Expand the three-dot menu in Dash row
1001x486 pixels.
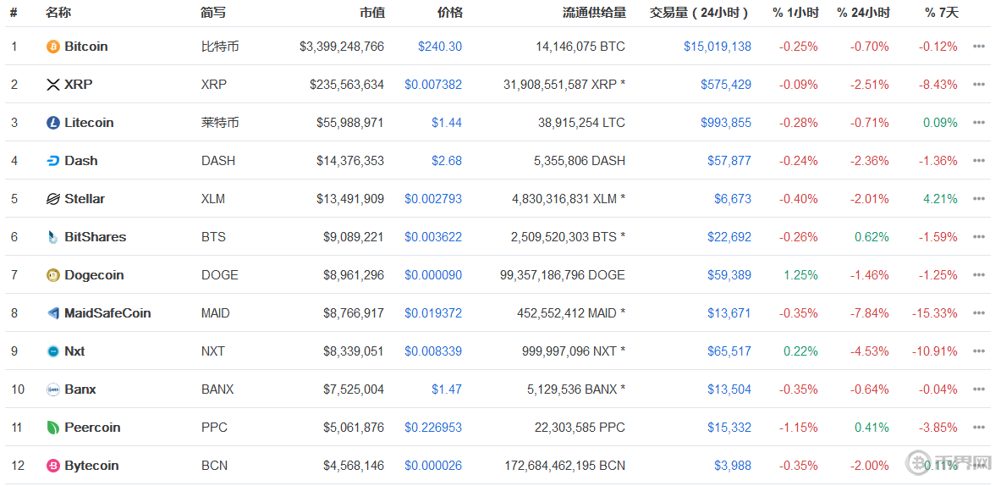[x=979, y=161]
